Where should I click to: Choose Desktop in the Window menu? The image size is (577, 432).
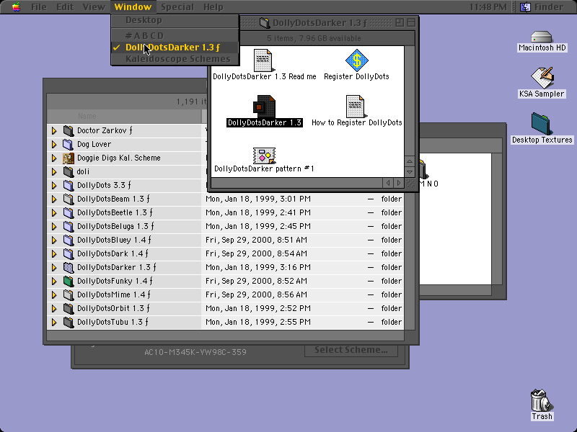coord(175,20)
